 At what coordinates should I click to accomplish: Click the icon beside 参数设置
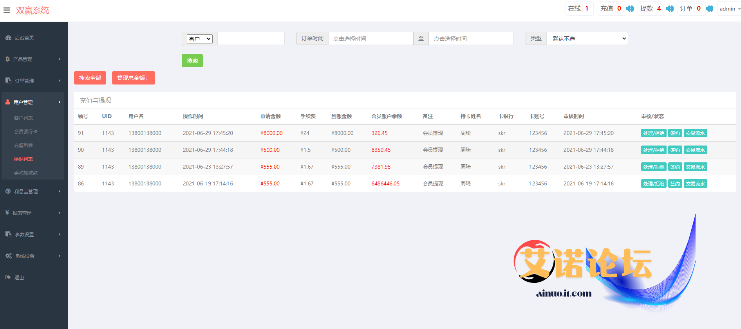pos(8,234)
